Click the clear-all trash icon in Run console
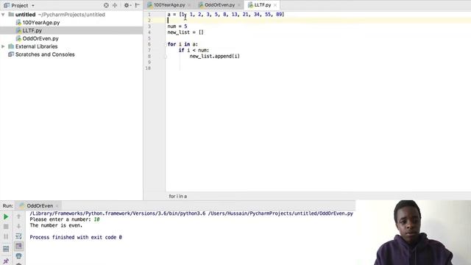This screenshot has width=471, height=265. (18, 256)
